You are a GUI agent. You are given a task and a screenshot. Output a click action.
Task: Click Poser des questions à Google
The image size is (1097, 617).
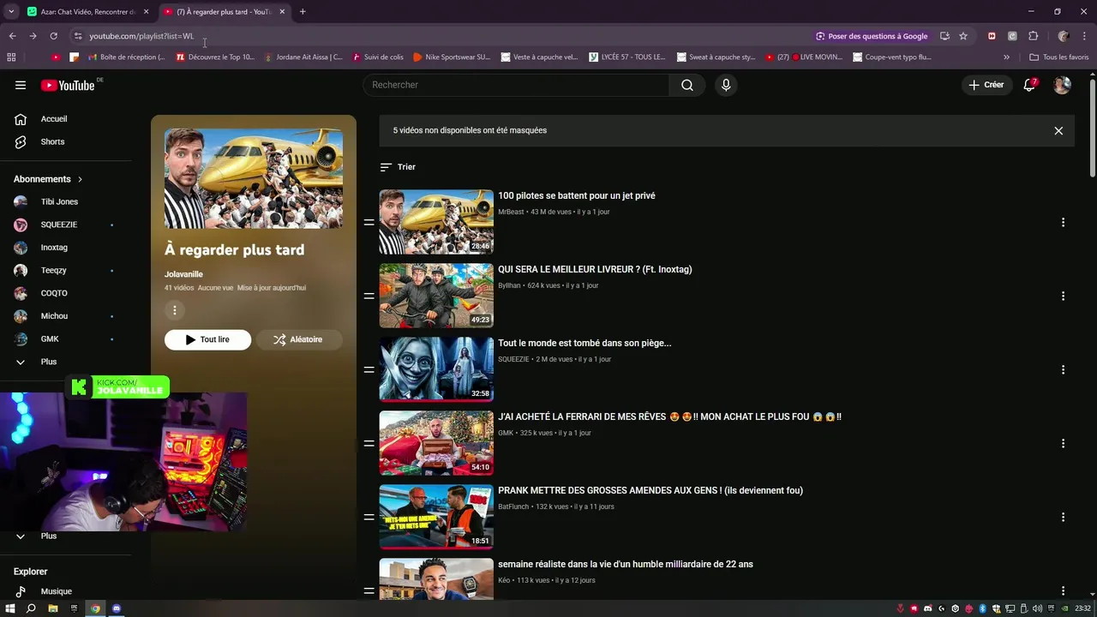(872, 36)
